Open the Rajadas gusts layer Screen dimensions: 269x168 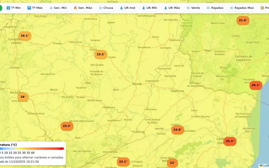tap(215, 8)
